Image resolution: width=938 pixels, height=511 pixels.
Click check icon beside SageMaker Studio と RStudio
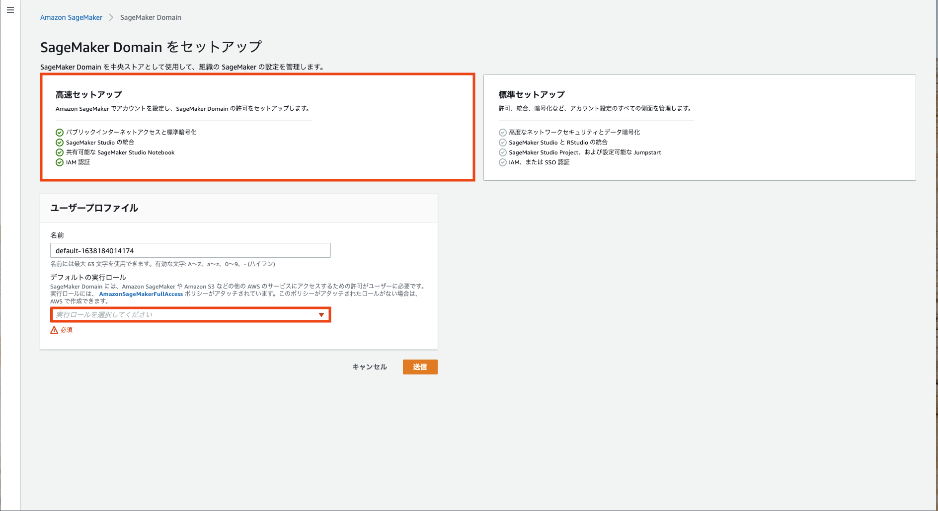click(503, 143)
